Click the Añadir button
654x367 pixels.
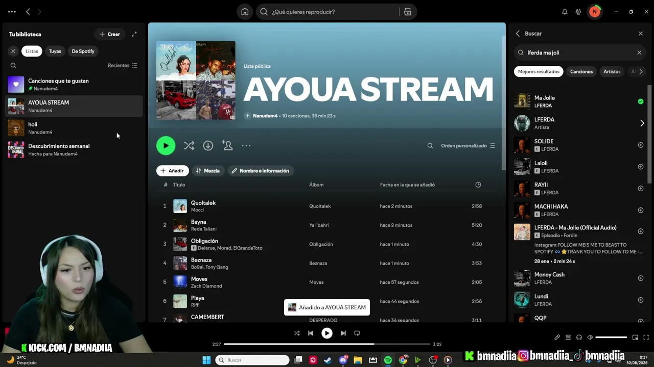point(173,171)
